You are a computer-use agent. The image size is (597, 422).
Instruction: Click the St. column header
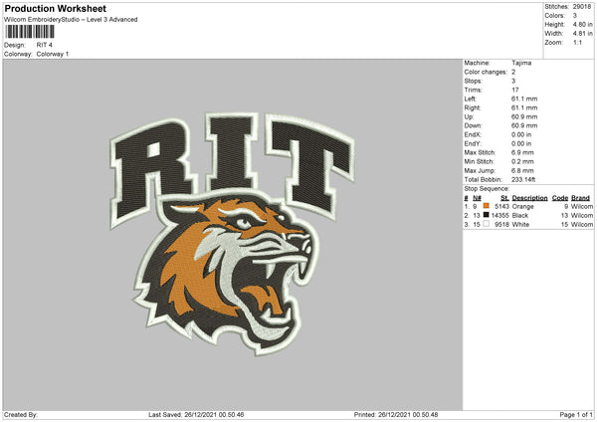click(x=504, y=198)
